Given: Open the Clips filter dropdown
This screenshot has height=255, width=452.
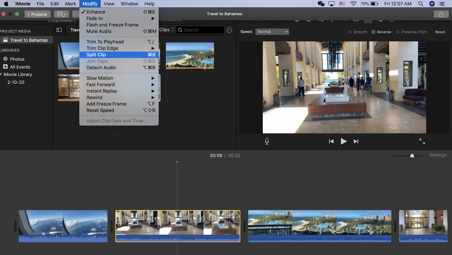Looking at the screenshot, I should click(167, 30).
